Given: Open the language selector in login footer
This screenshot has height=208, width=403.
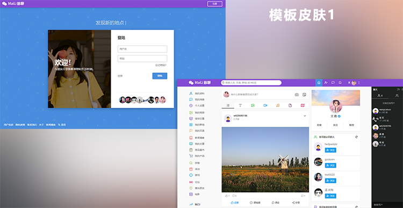Looking at the screenshot, I should [62, 125].
